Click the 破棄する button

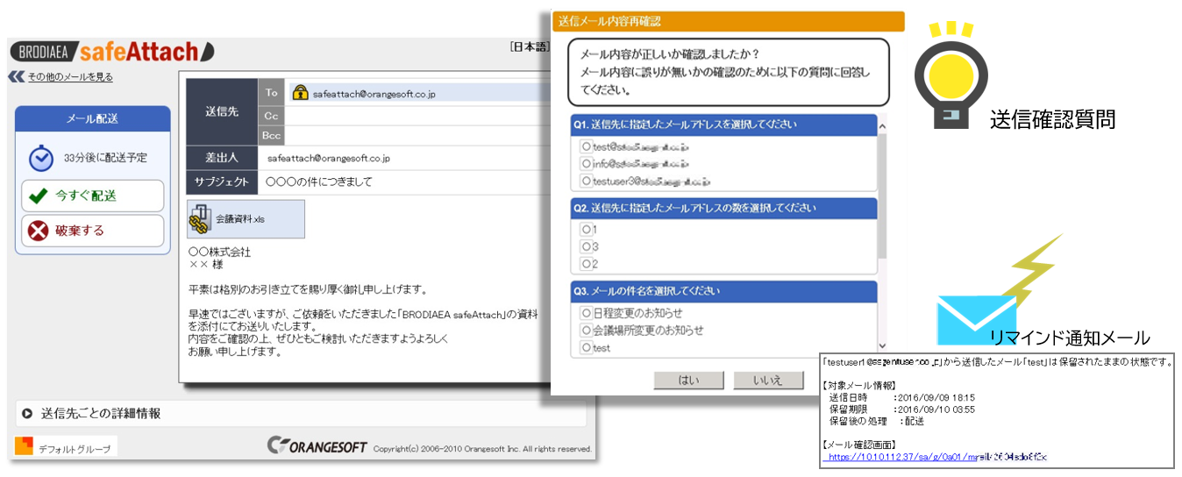point(92,231)
